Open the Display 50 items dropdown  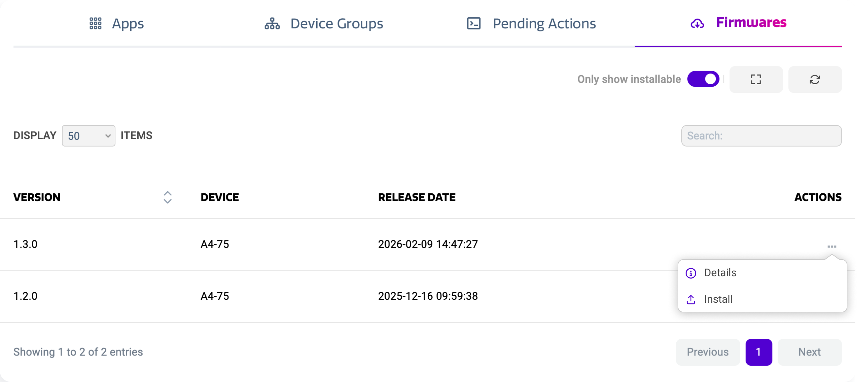(89, 136)
